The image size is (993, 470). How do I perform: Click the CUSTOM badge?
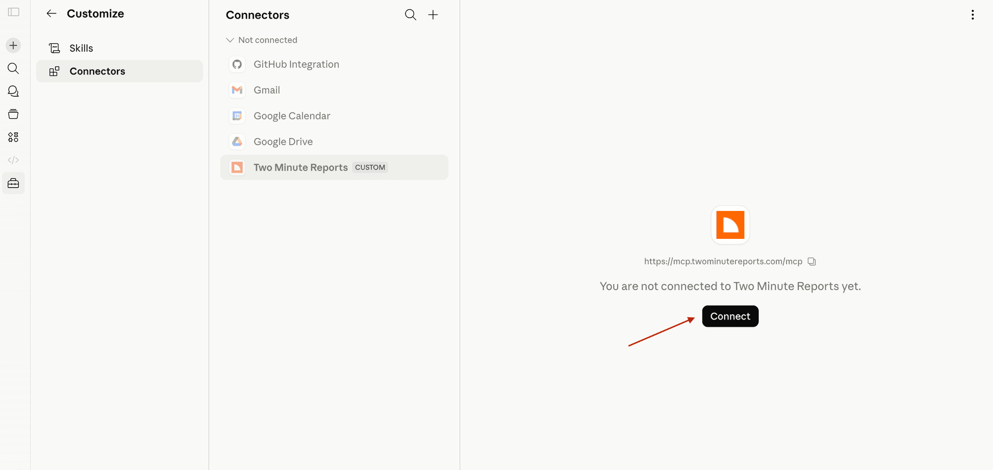pos(370,168)
